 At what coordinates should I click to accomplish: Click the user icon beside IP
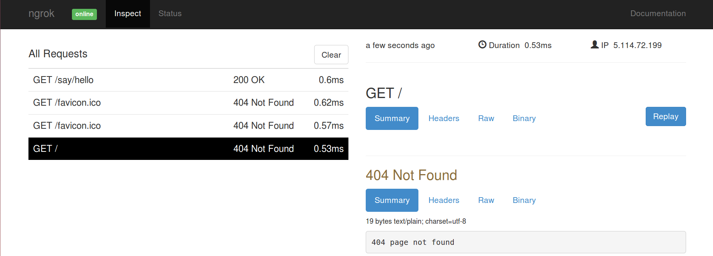(x=595, y=45)
